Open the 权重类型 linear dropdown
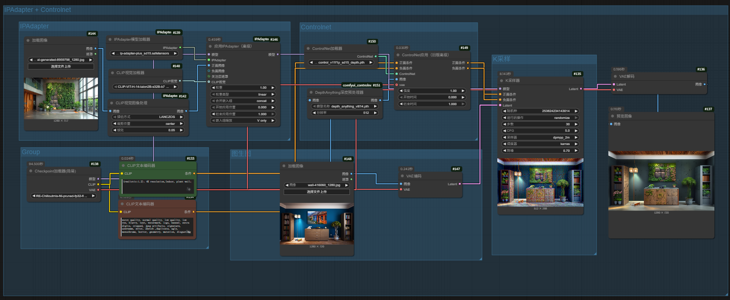 [x=243, y=94]
